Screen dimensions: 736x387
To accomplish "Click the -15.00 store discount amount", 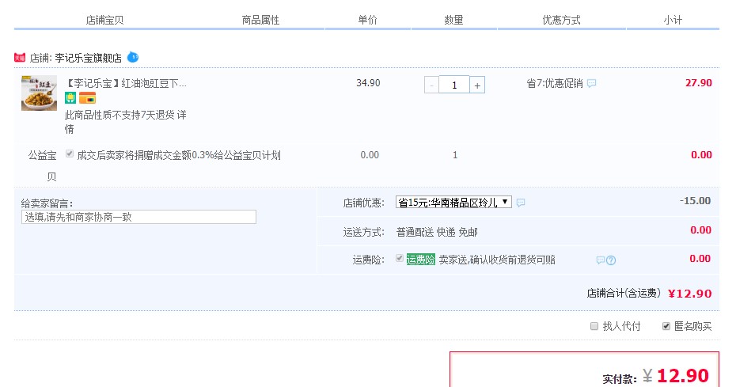I will coord(695,201).
